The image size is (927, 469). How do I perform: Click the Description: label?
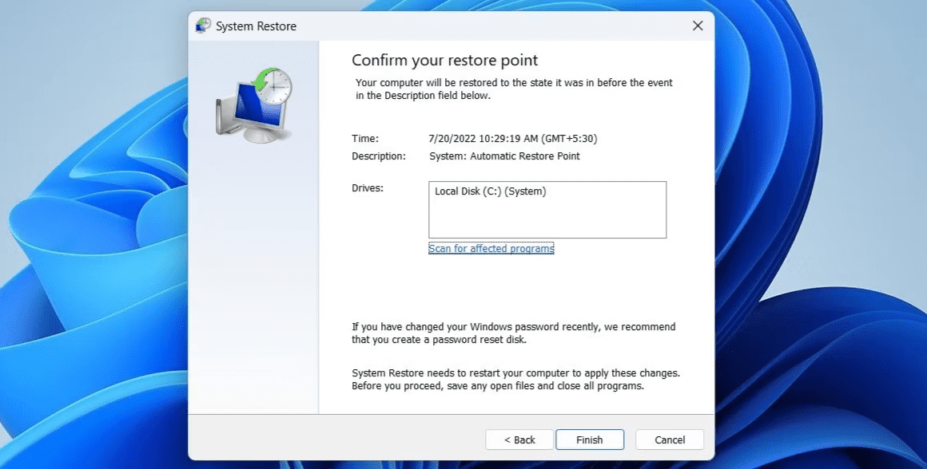pyautogui.click(x=378, y=156)
